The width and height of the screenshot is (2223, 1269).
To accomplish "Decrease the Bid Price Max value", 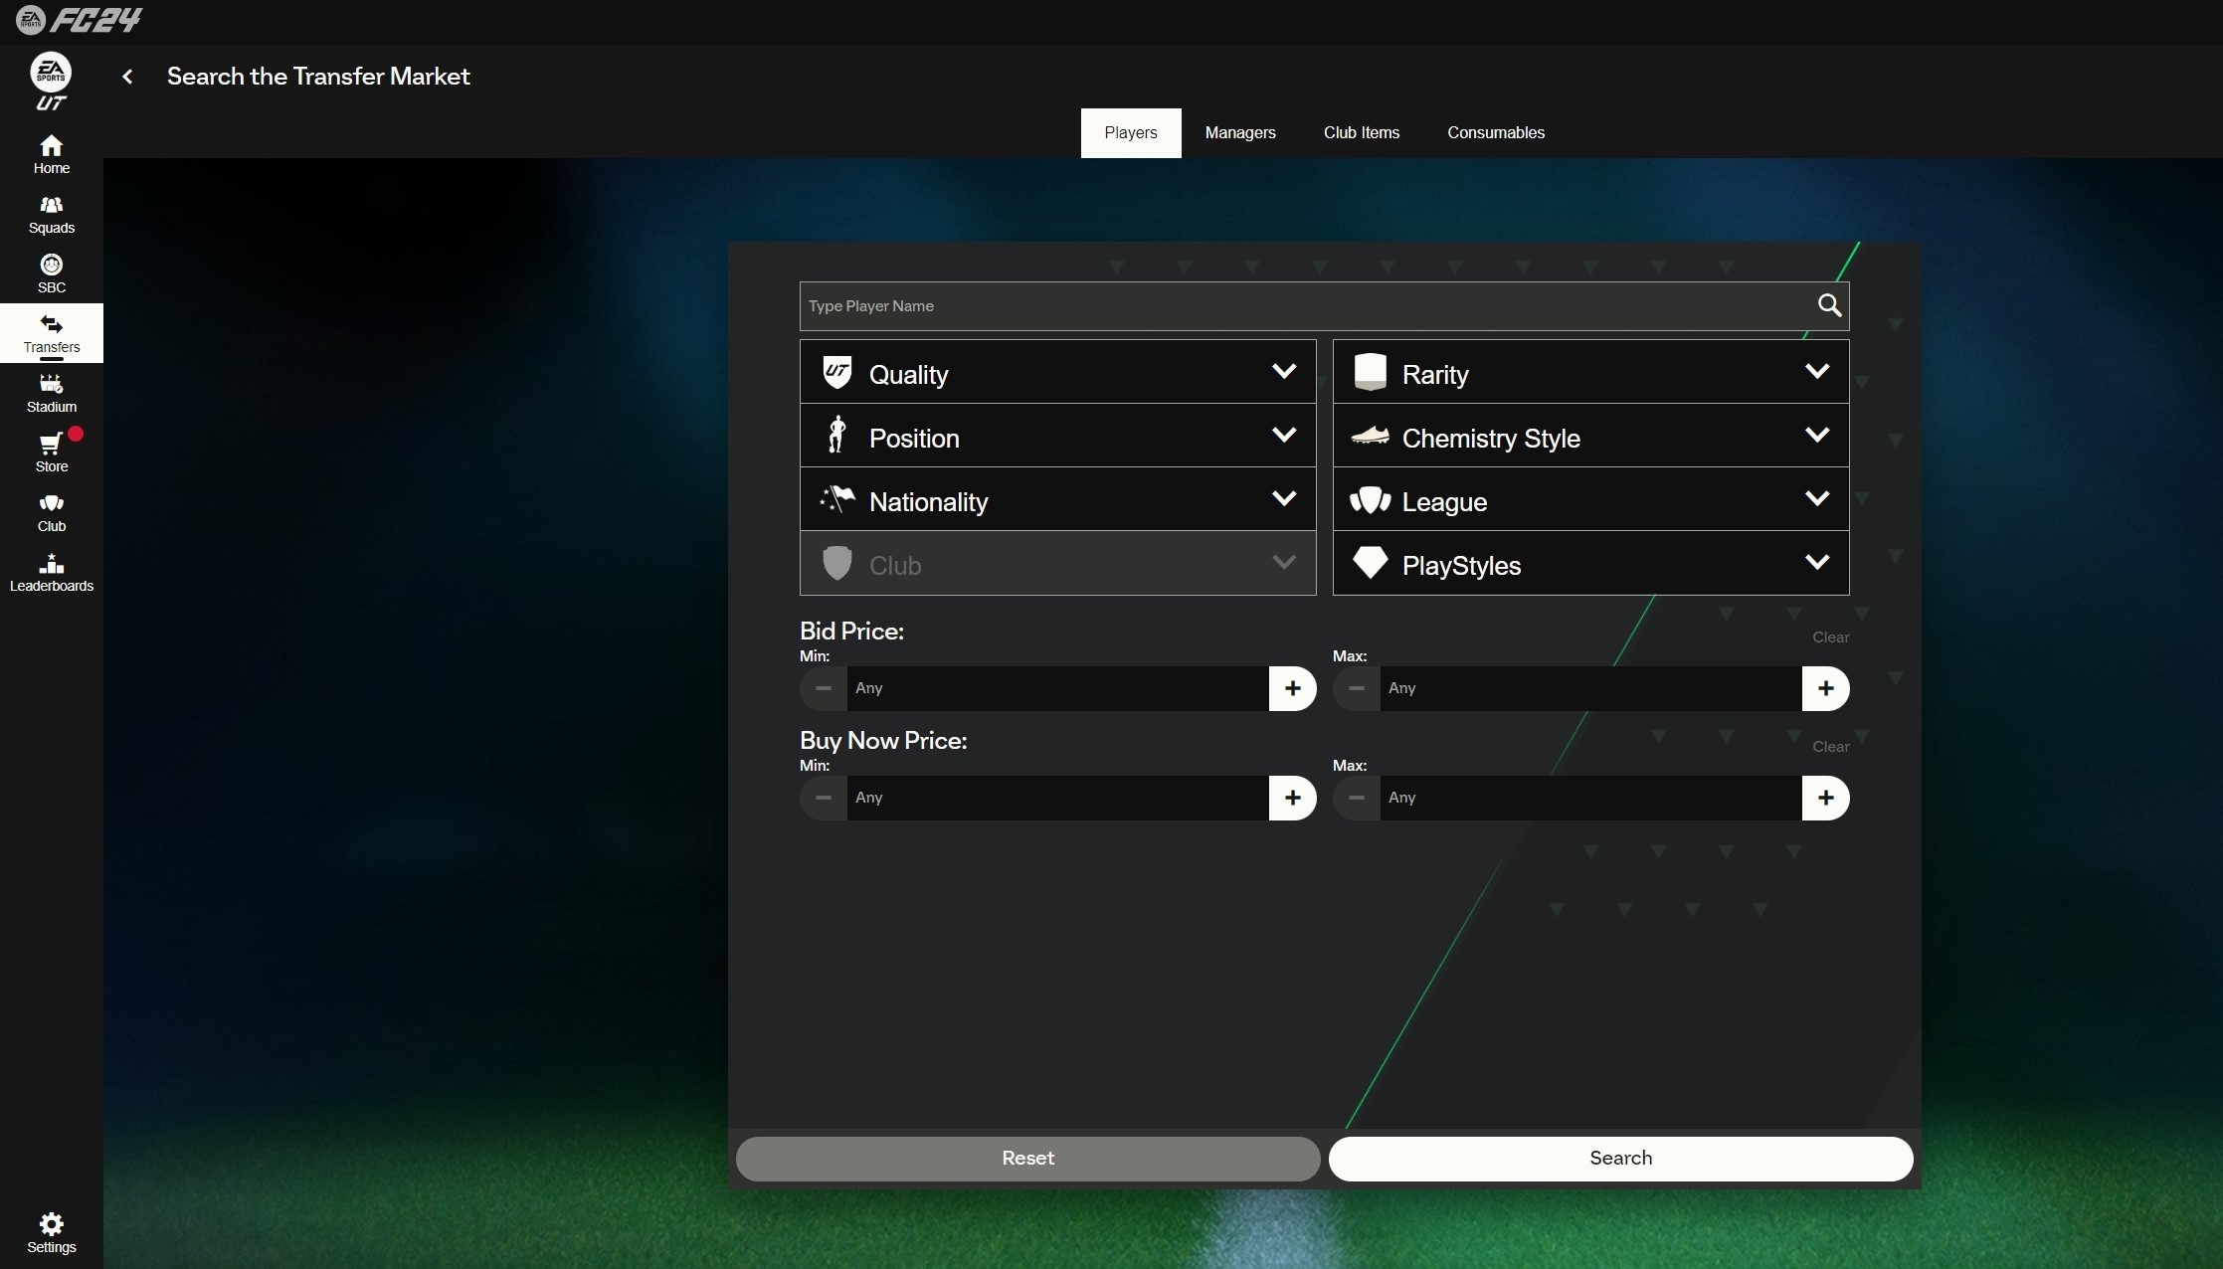I will (x=1357, y=688).
